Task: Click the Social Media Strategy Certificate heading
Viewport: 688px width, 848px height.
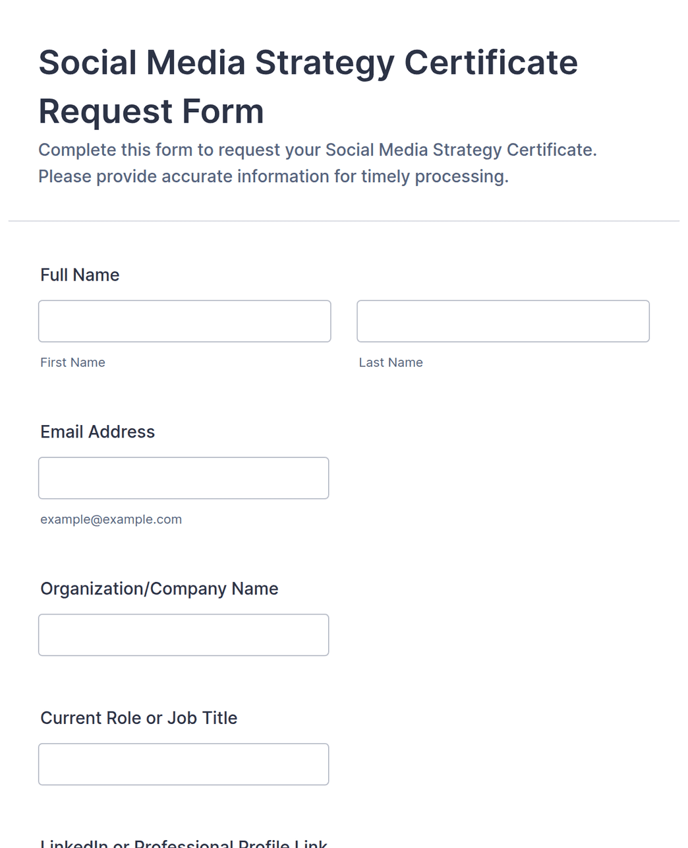Action: pos(308,64)
